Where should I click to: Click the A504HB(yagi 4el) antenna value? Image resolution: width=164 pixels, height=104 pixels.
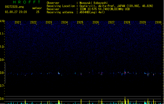92,12
